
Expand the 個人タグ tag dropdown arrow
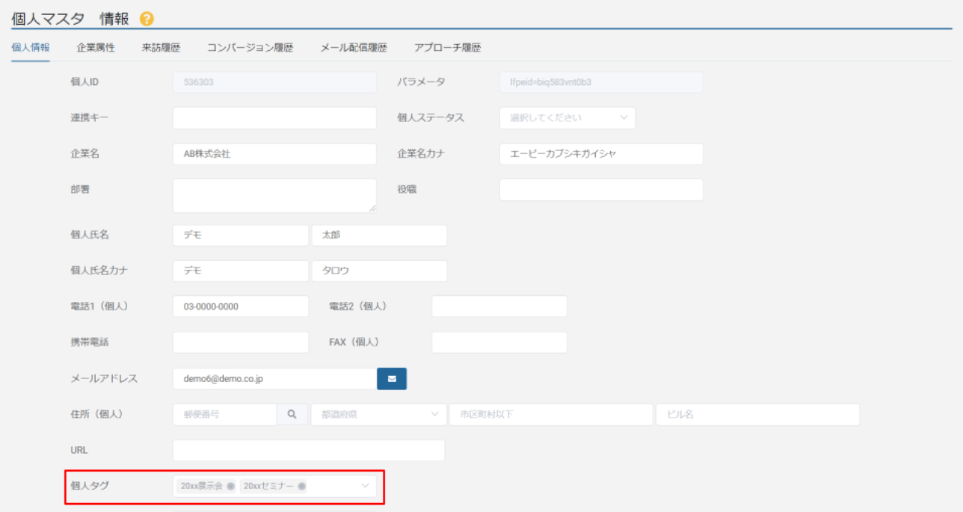(x=366, y=487)
